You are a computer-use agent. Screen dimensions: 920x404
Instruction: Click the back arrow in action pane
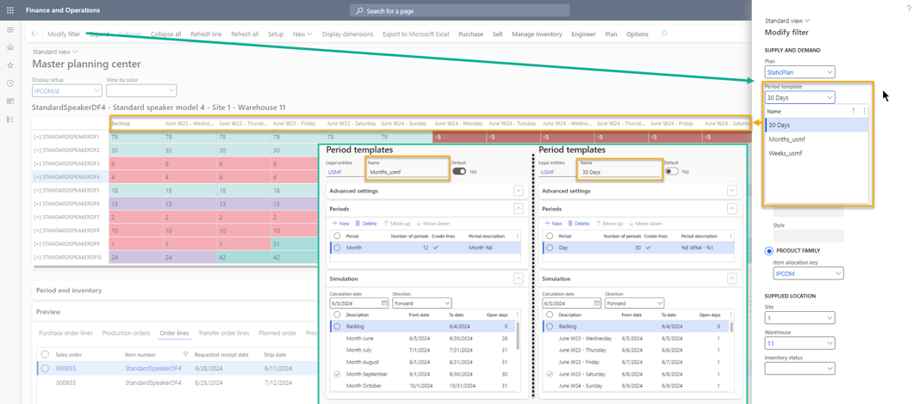[34, 34]
